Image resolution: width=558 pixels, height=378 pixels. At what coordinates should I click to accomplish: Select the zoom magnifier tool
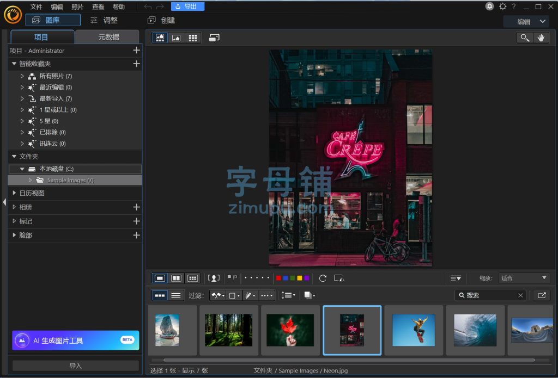(525, 38)
